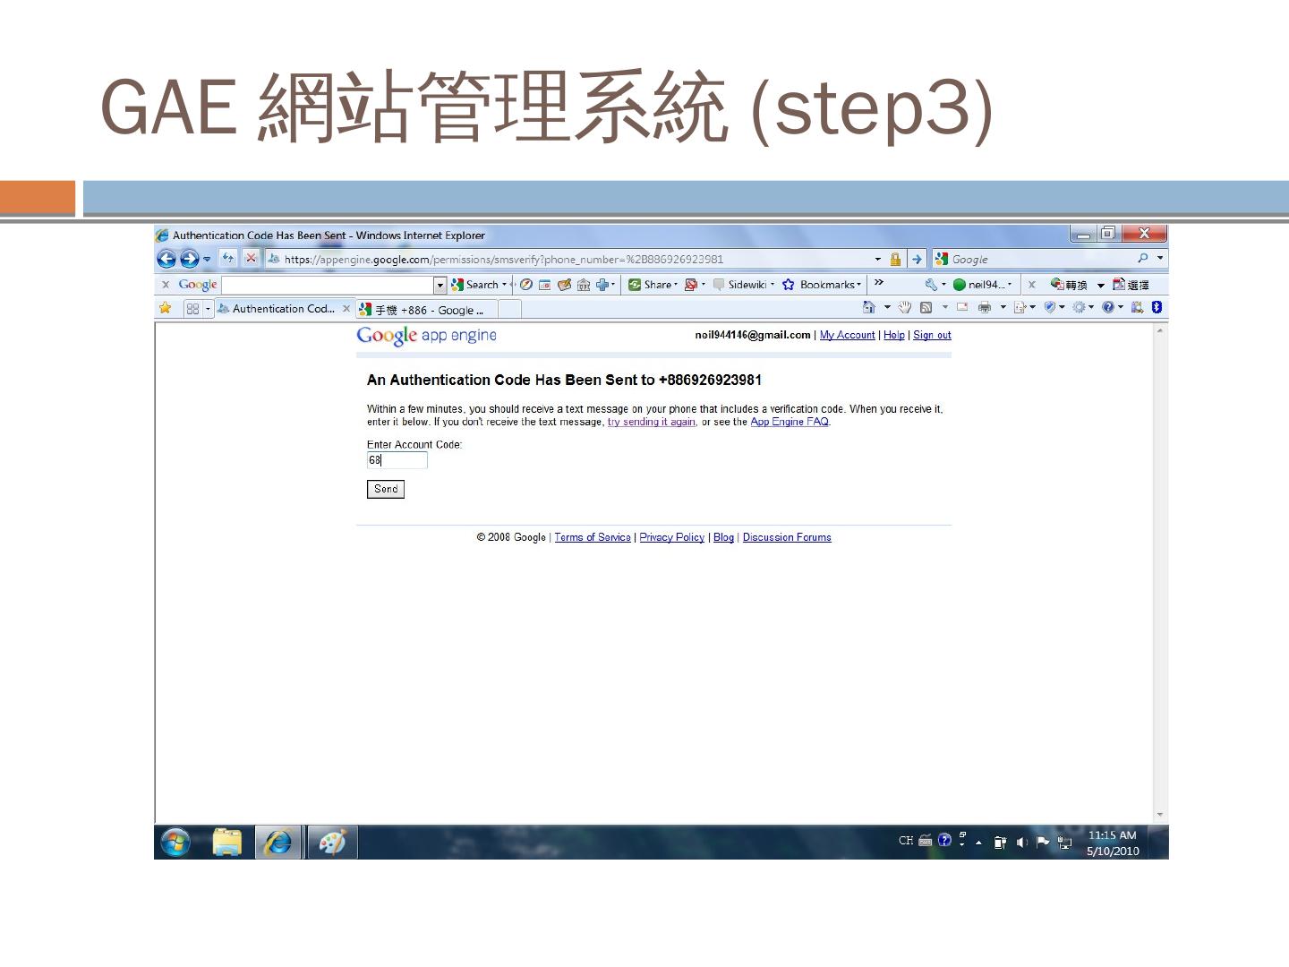Screen dimensions: 1289x967
Task: Open the Terms of Service link
Action: tap(593, 537)
